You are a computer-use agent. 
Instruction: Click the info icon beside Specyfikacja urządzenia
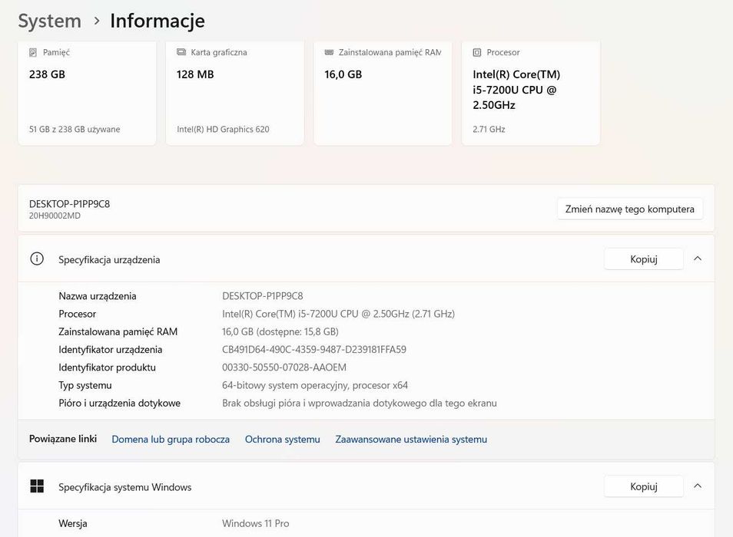pyautogui.click(x=37, y=259)
